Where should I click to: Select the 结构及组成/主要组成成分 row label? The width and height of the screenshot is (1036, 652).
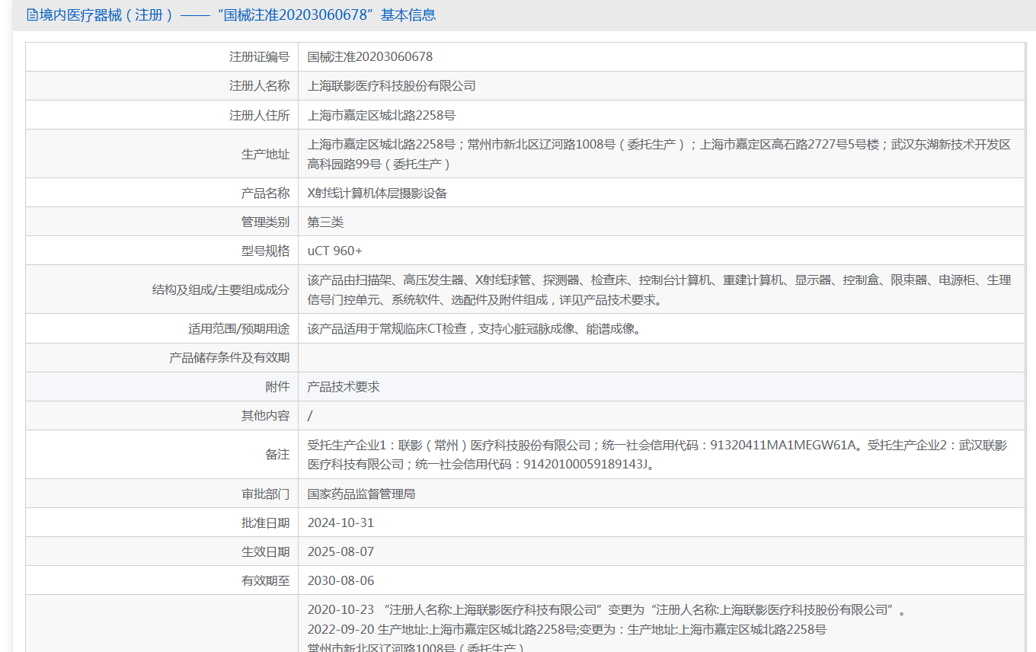(221, 290)
